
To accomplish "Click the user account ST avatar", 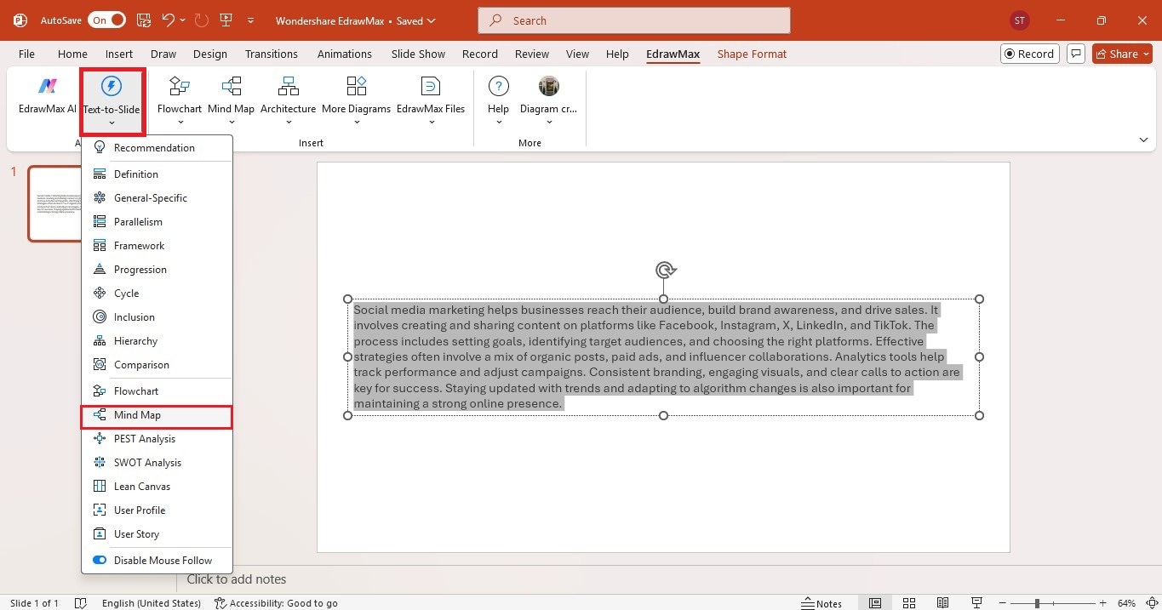I will pos(1019,20).
